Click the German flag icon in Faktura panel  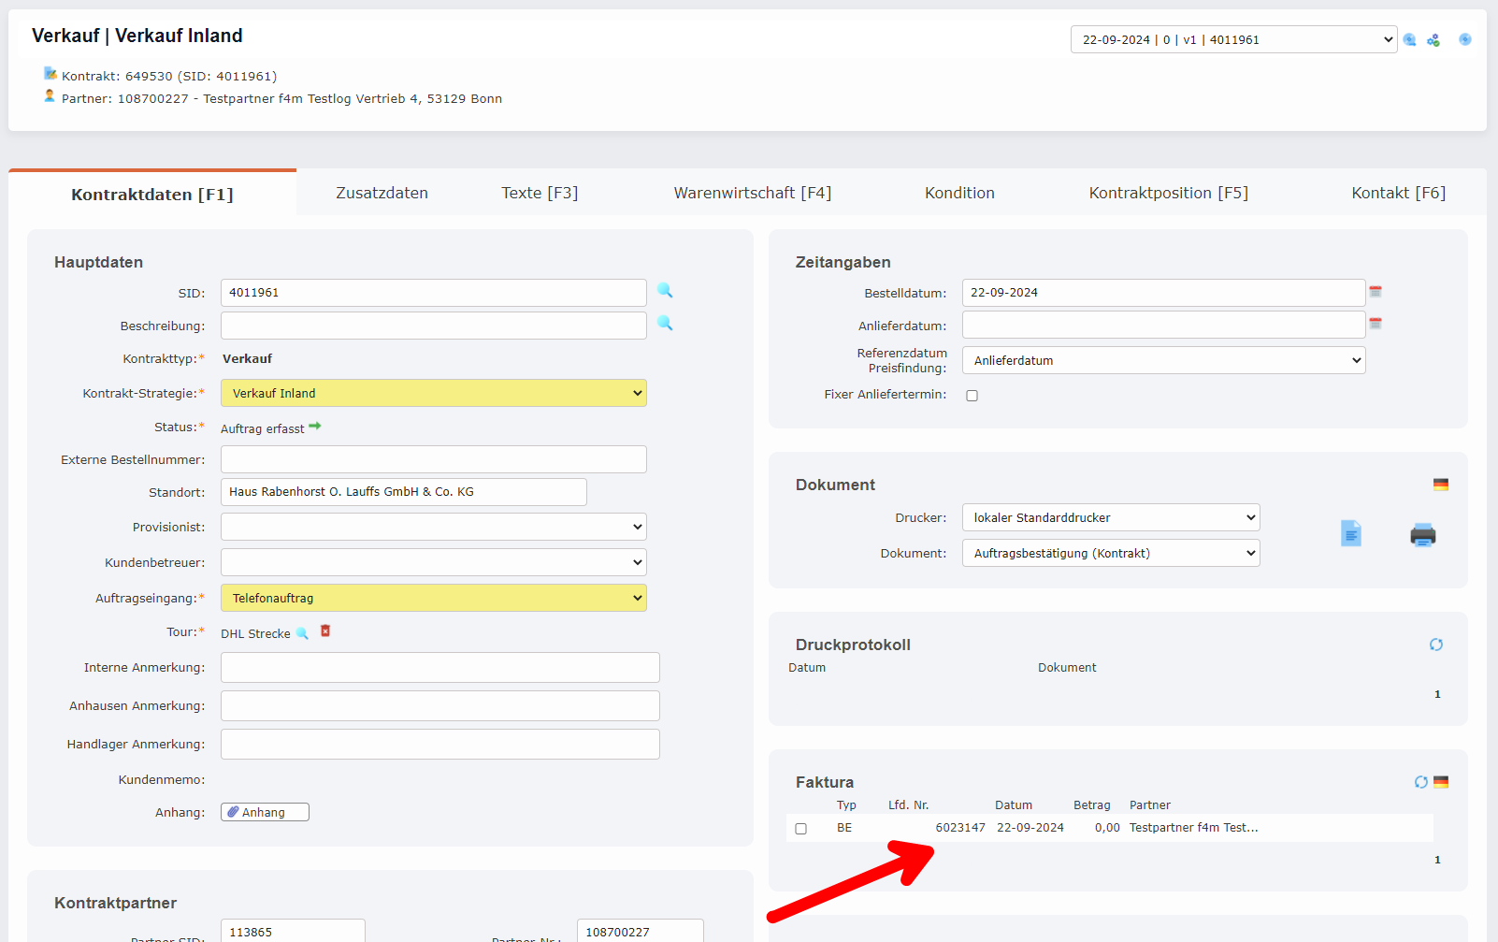(x=1441, y=781)
